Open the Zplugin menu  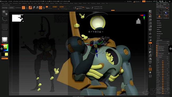(x=98, y=3)
